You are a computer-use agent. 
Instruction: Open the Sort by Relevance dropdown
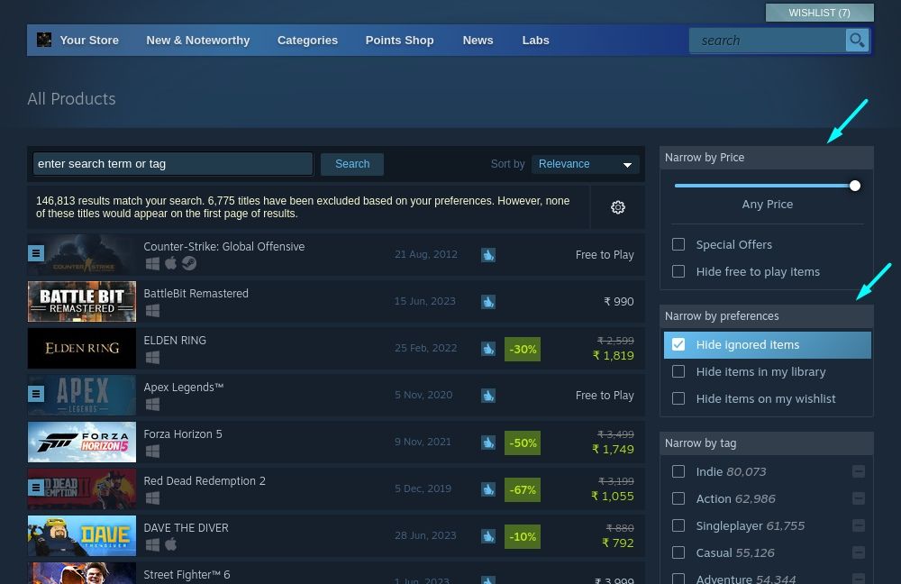point(585,164)
